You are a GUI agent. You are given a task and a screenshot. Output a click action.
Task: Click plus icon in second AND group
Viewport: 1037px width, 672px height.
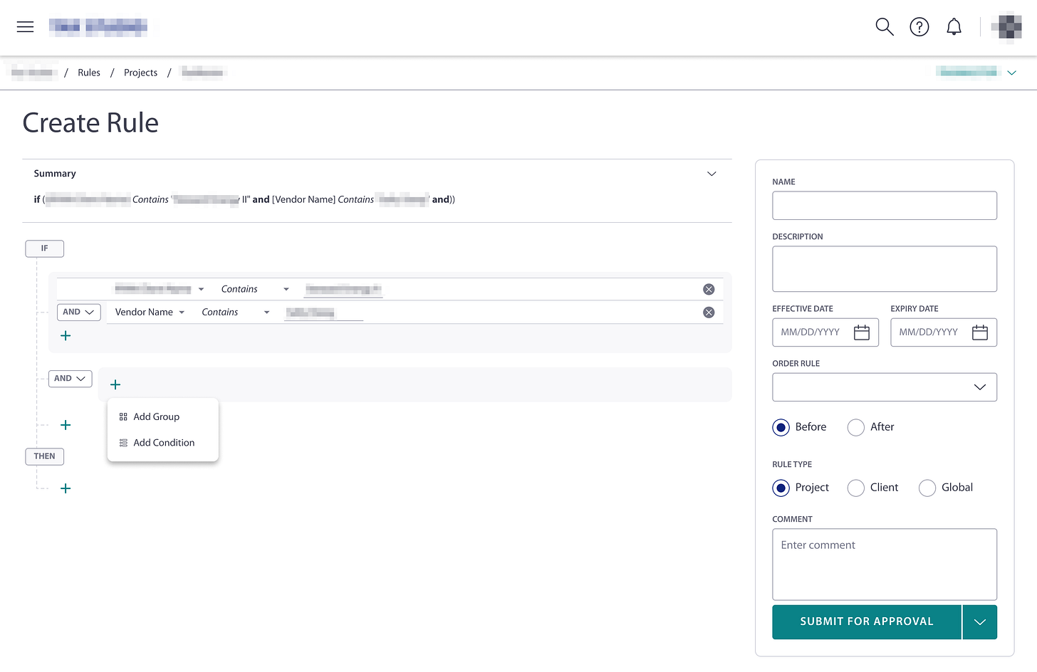[115, 384]
